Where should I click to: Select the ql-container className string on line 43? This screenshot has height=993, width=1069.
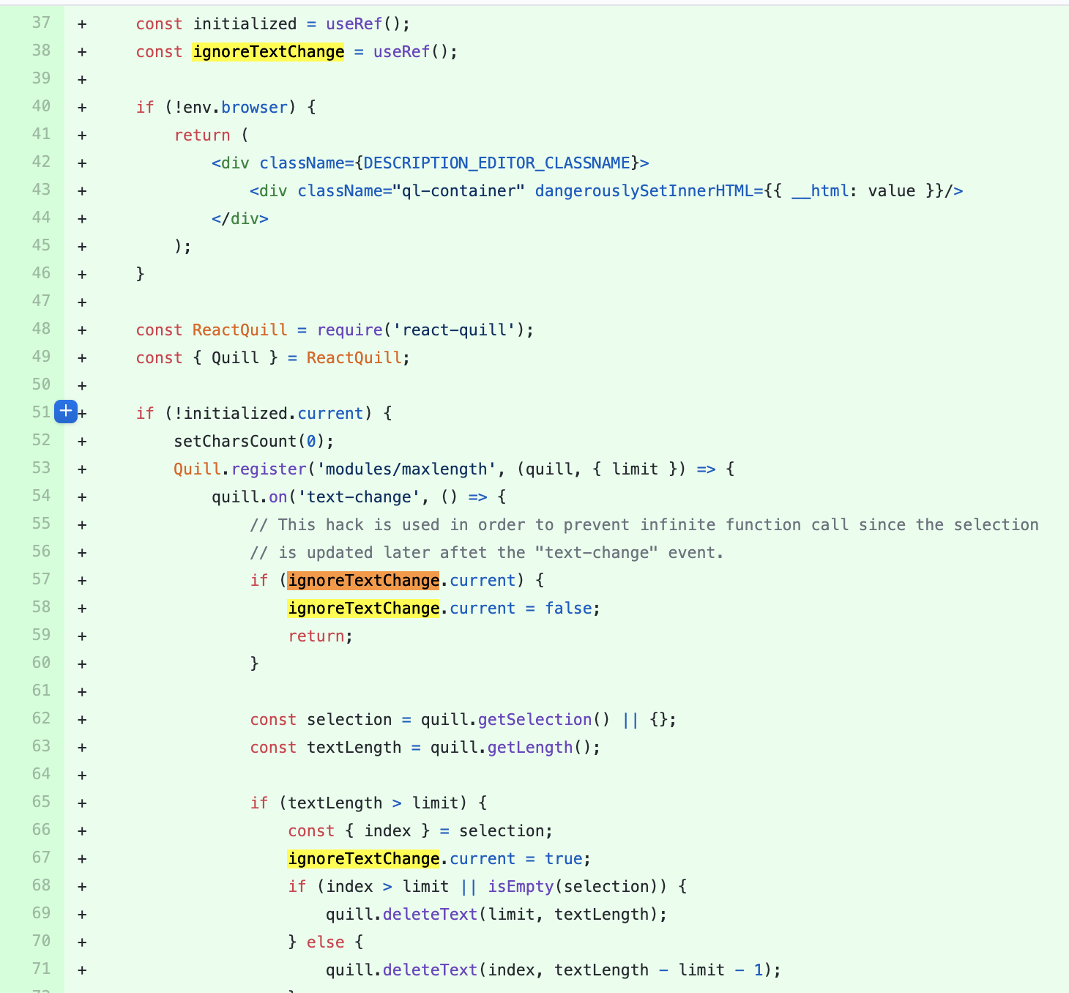pos(457,190)
